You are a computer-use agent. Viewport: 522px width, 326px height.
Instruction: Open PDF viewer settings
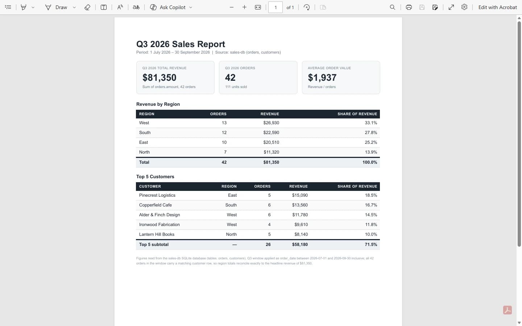click(x=464, y=7)
